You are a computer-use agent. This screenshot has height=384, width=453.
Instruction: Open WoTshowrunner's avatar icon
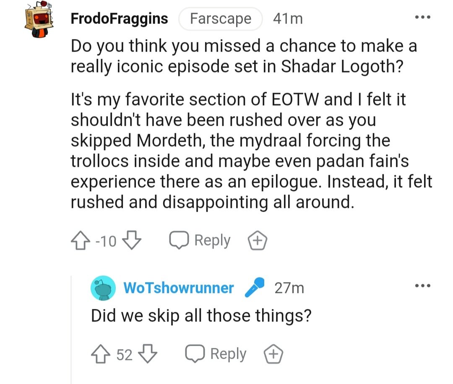pyautogui.click(x=103, y=288)
